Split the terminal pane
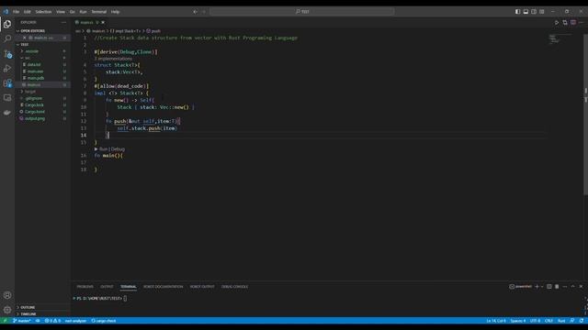The image size is (588, 330). click(549, 287)
